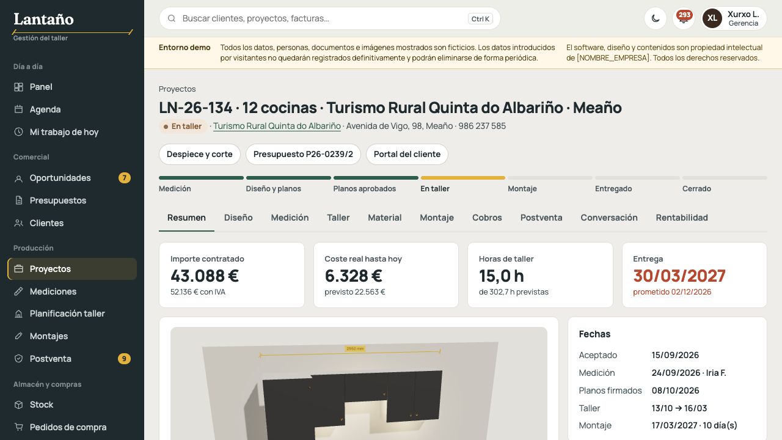The image size is (782, 440).
Task: Open Mediciones ruler icon
Action: (x=18, y=291)
